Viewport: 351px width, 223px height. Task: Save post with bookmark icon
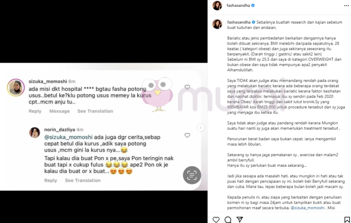coord(347,220)
